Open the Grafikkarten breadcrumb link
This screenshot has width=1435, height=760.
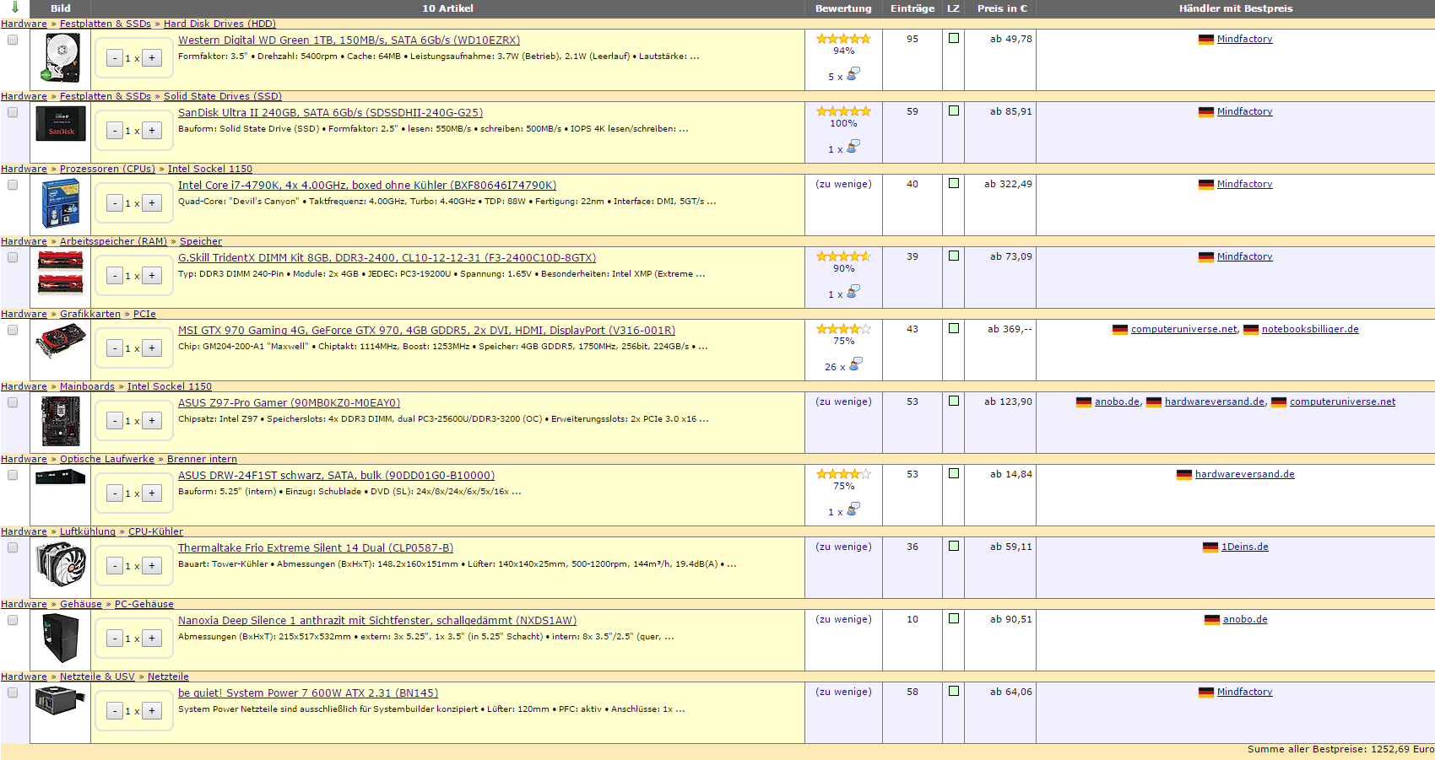point(90,314)
